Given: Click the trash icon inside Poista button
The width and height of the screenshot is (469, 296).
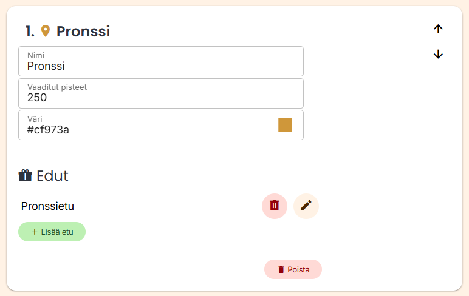Looking at the screenshot, I should tap(281, 269).
